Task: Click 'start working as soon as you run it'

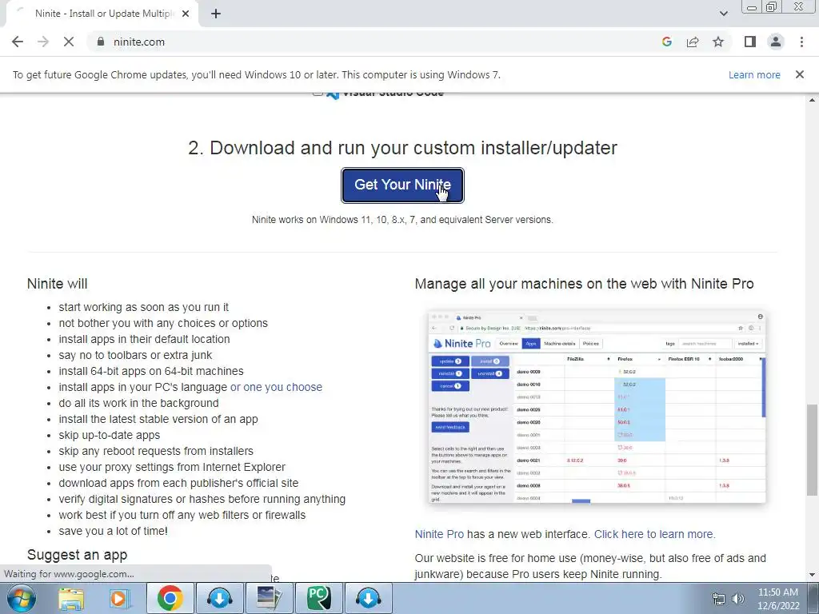Action: click(x=144, y=307)
